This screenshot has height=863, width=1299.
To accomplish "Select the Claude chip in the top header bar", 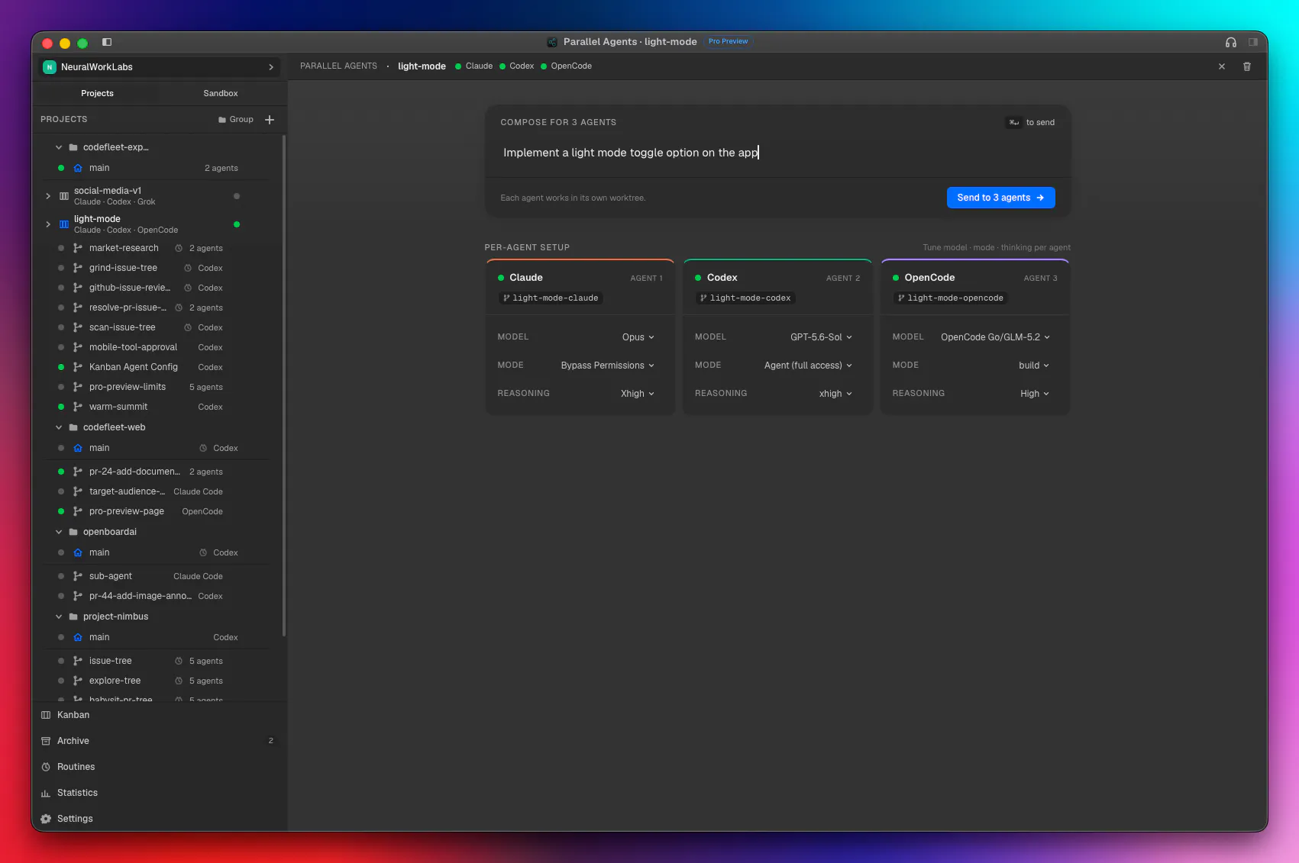I will pos(474,66).
